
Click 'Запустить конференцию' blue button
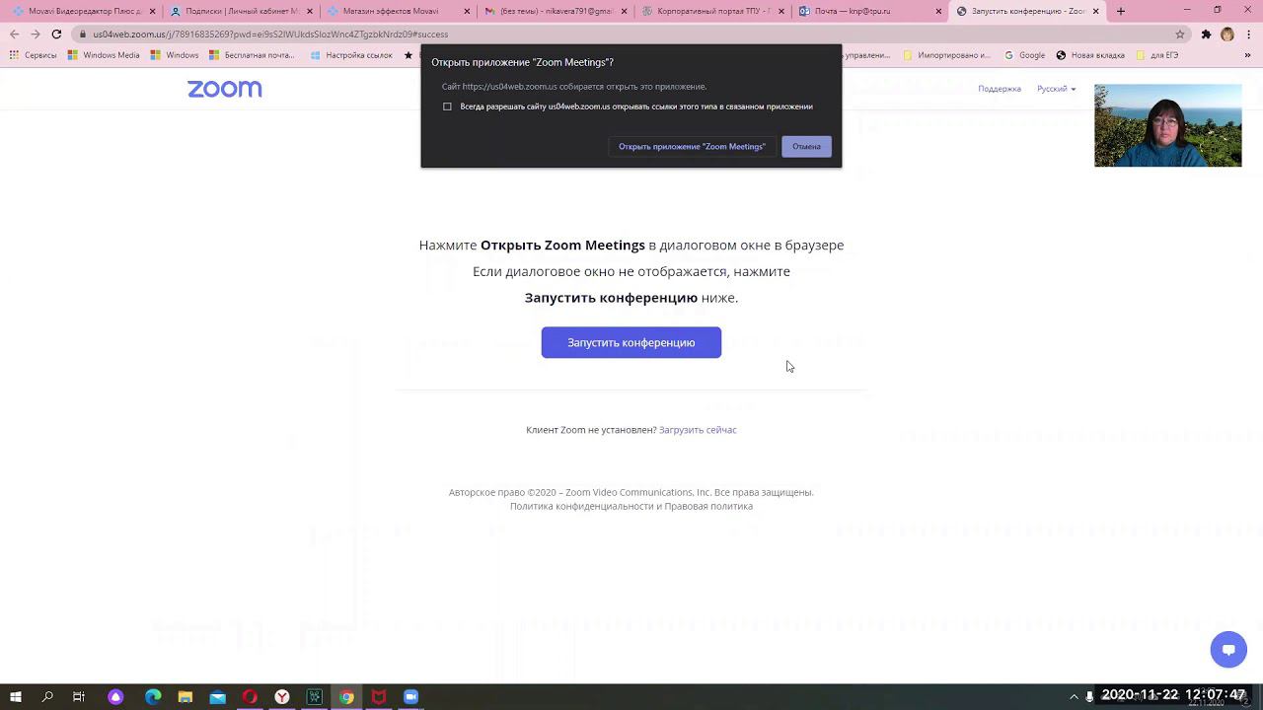(631, 342)
